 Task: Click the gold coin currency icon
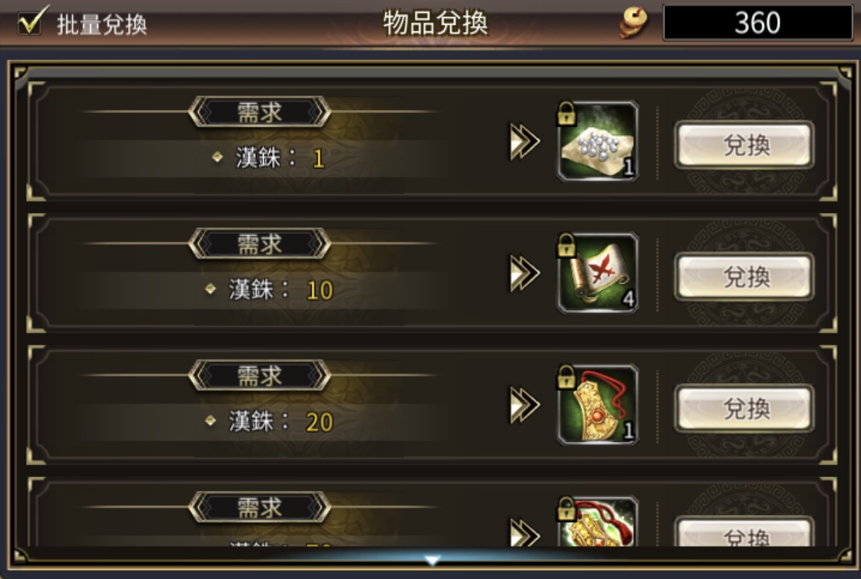633,24
